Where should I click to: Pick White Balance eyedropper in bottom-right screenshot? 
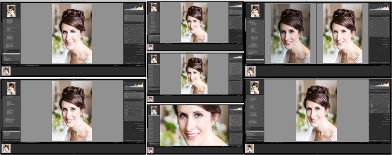pos(370,97)
